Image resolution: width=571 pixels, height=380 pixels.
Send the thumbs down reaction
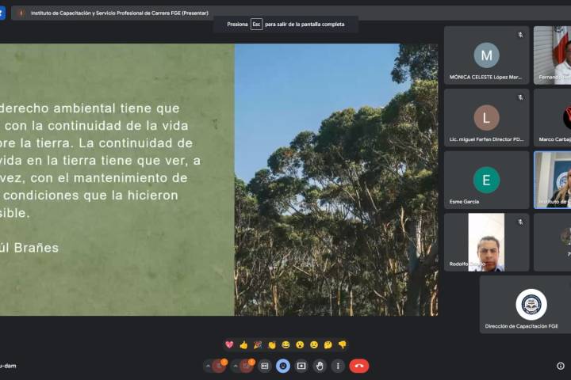[343, 345]
